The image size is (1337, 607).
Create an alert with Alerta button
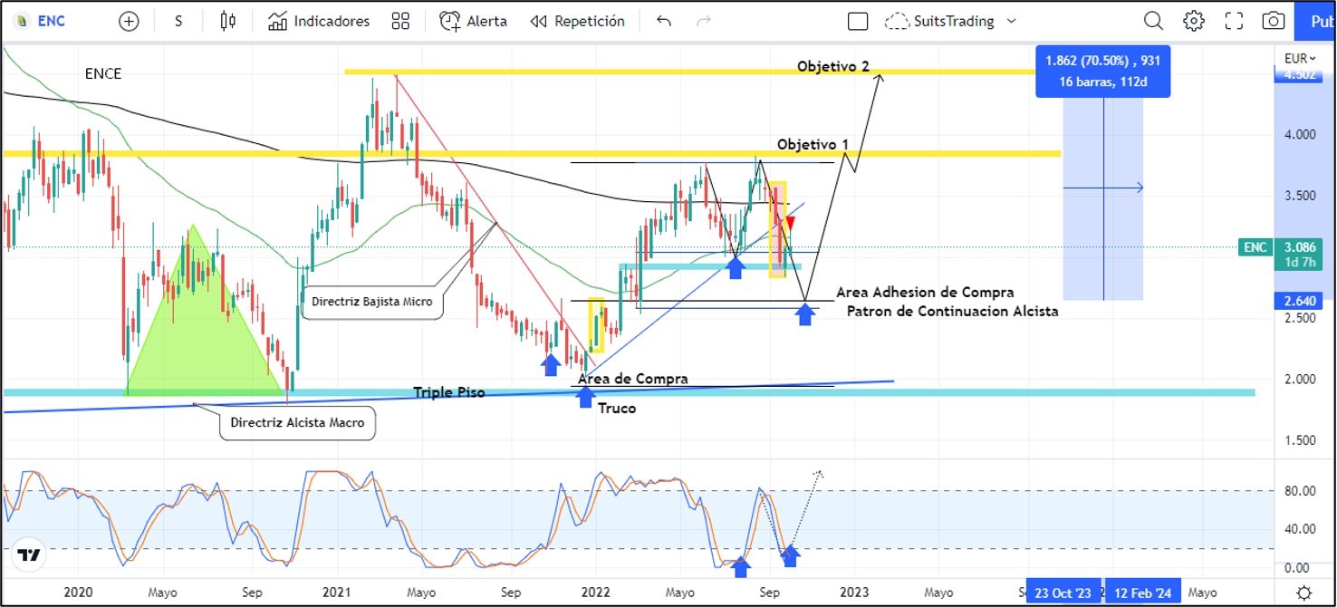pos(473,21)
